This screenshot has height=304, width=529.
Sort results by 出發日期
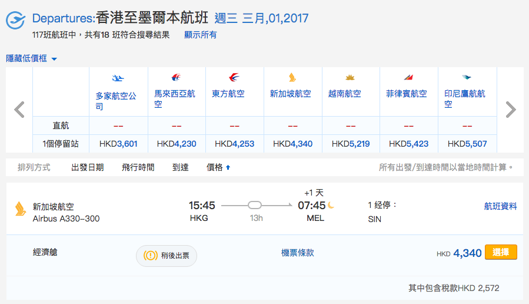tap(87, 167)
